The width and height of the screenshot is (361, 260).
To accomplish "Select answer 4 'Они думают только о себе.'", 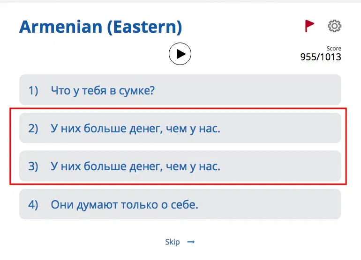I will click(180, 204).
